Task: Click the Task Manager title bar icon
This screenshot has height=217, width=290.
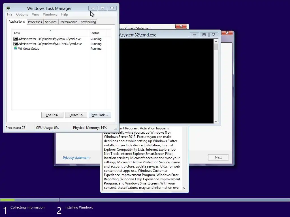Action: tap(8, 8)
